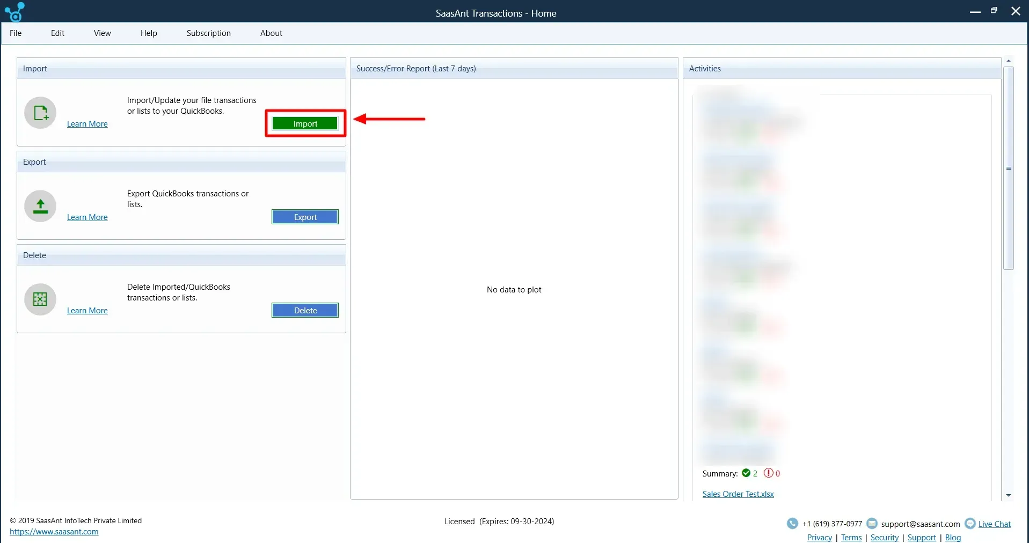Click the SaasAnt logo icon in title bar
The width and height of the screenshot is (1029, 543).
14,12
